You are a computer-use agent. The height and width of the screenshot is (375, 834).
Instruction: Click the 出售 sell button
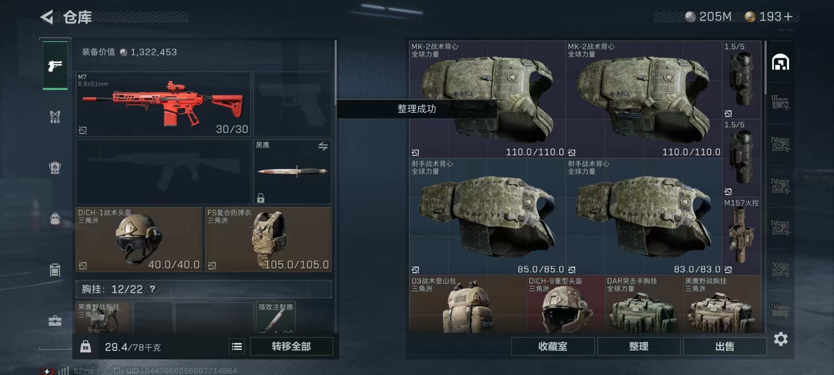pos(725,346)
